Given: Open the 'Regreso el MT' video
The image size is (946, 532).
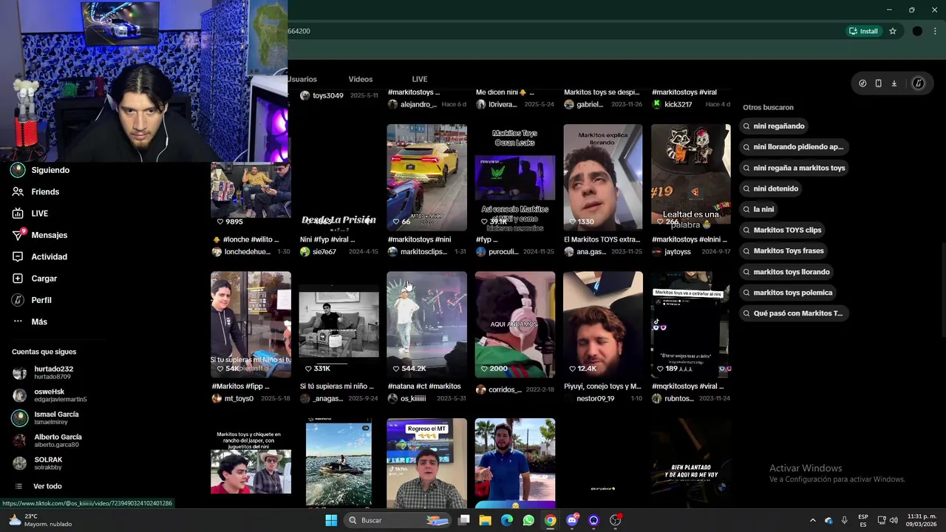Looking at the screenshot, I should [426, 463].
